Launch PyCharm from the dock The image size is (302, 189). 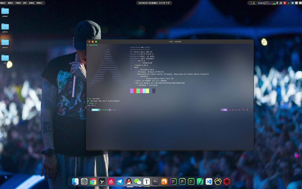(x=191, y=181)
